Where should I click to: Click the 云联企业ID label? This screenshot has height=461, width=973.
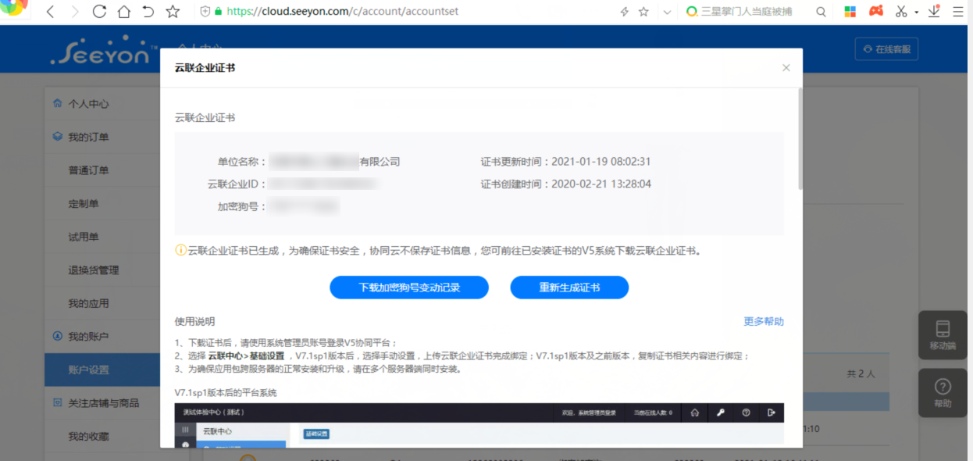click(237, 184)
